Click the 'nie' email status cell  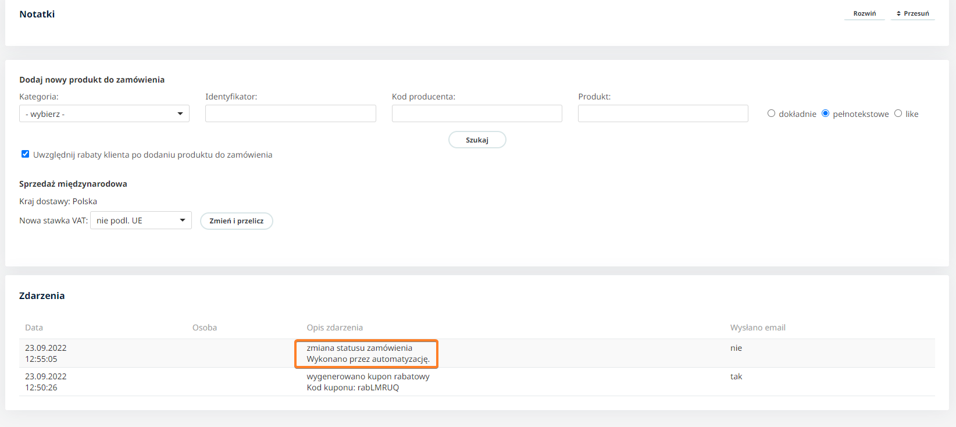(736, 348)
